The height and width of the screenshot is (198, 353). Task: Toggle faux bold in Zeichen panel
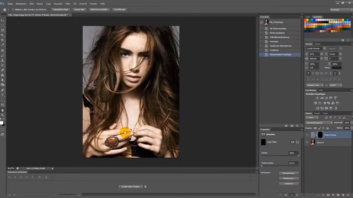coord(309,73)
